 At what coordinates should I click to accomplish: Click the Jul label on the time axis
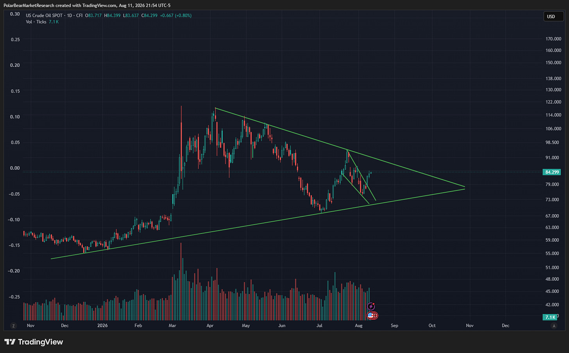(x=319, y=326)
